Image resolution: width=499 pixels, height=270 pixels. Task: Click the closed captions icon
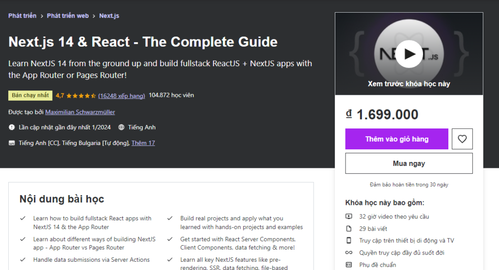click(x=12, y=143)
